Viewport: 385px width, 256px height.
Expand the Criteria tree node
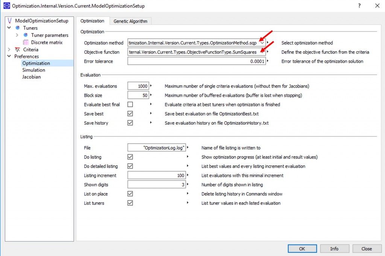9,49
